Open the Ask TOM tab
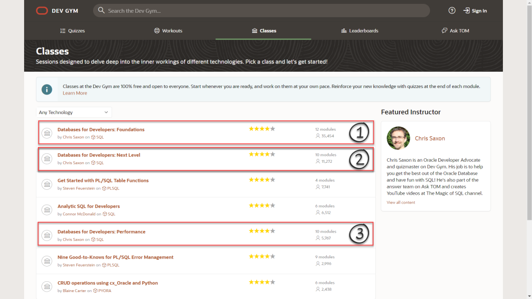532x299 pixels. click(455, 30)
